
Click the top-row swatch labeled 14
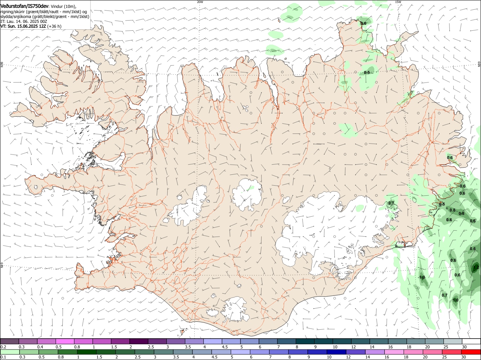point(378,341)
